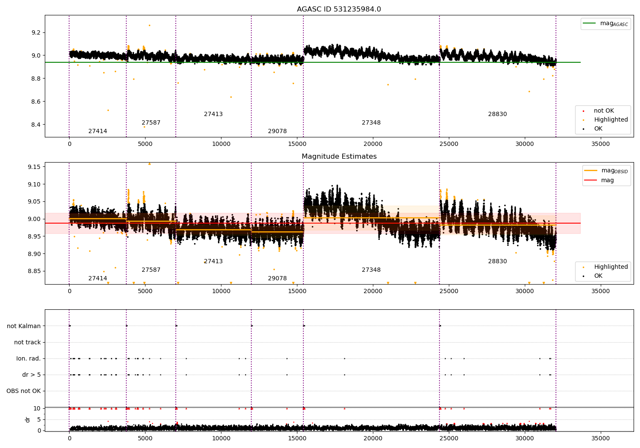
Task: Click y-axis tick 9.10 in Magnitude Estimates plot
Action: click(x=34, y=185)
